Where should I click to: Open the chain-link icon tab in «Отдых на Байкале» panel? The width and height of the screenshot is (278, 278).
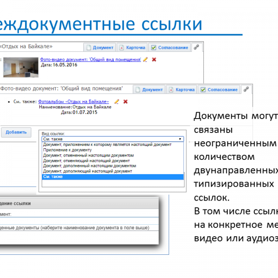click(x=196, y=47)
